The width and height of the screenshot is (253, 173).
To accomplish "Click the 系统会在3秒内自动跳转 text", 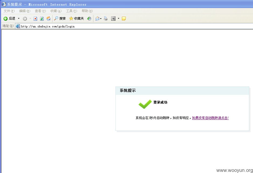I will coord(153,118).
